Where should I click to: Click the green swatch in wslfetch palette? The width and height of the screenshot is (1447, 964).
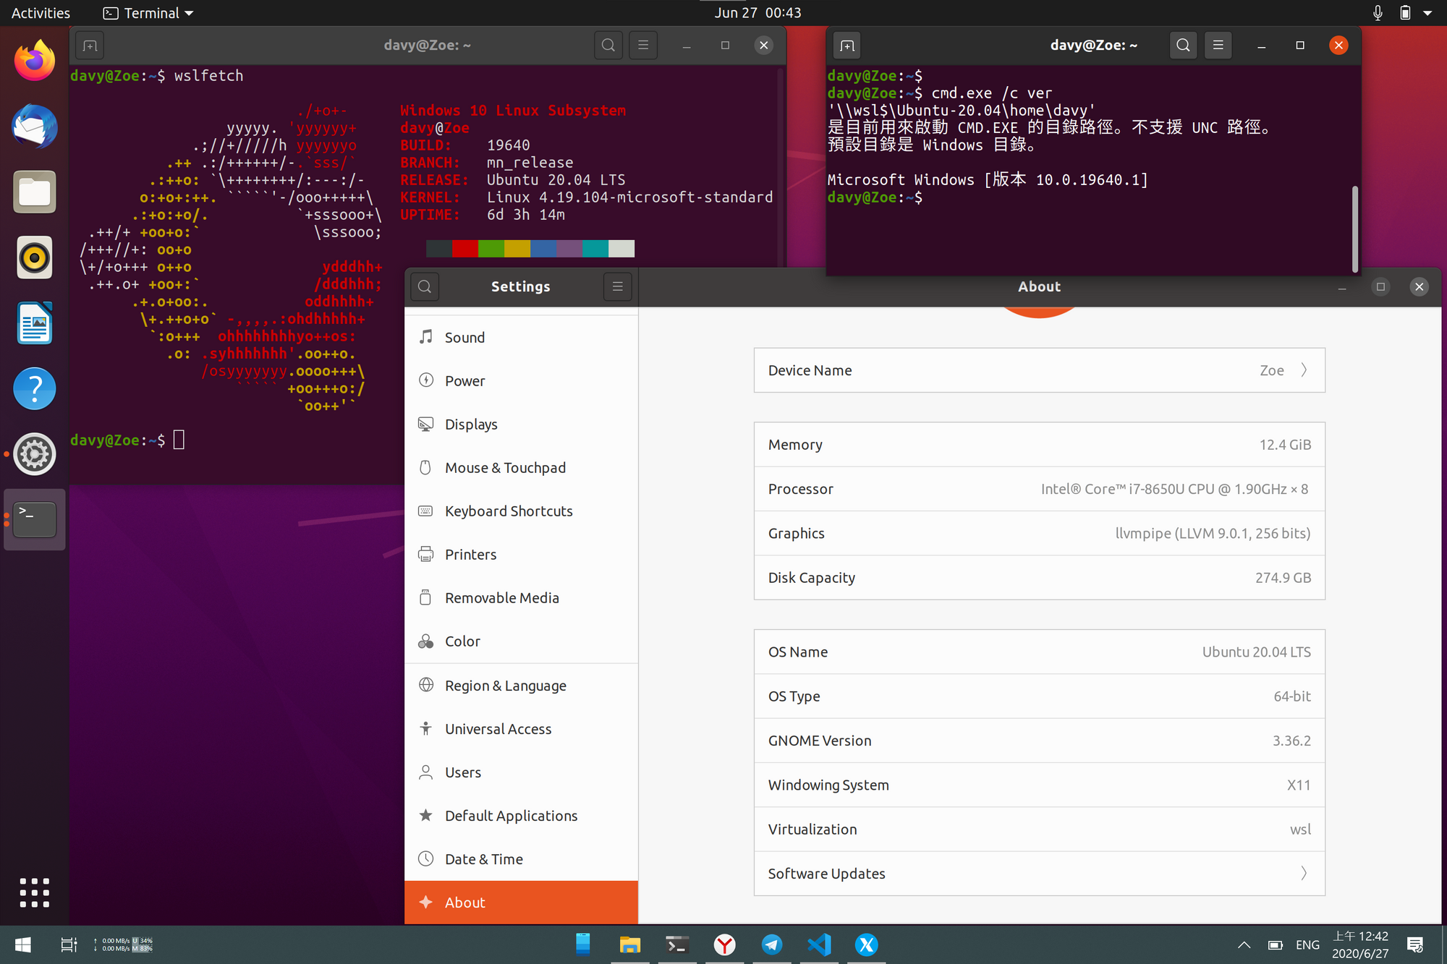pos(491,248)
